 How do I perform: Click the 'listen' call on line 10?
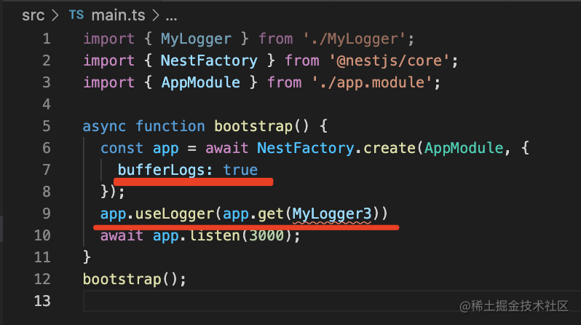[x=215, y=235]
